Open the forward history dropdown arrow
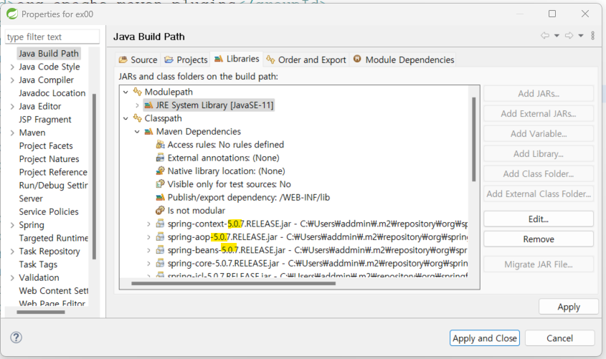This screenshot has height=359, width=606. pos(580,36)
